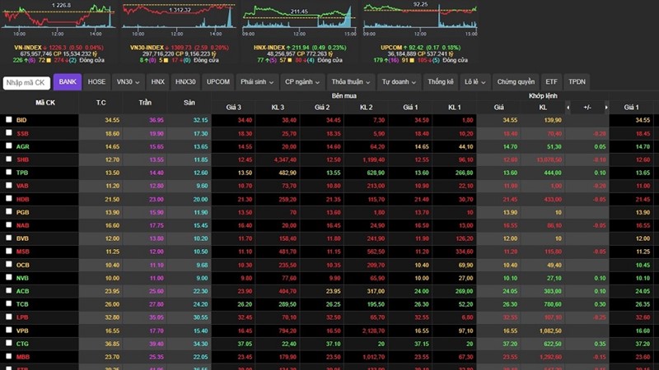Viewport: 659px width, 370px height.
Task: Select the AGR row checkbox
Action: (x=9, y=146)
